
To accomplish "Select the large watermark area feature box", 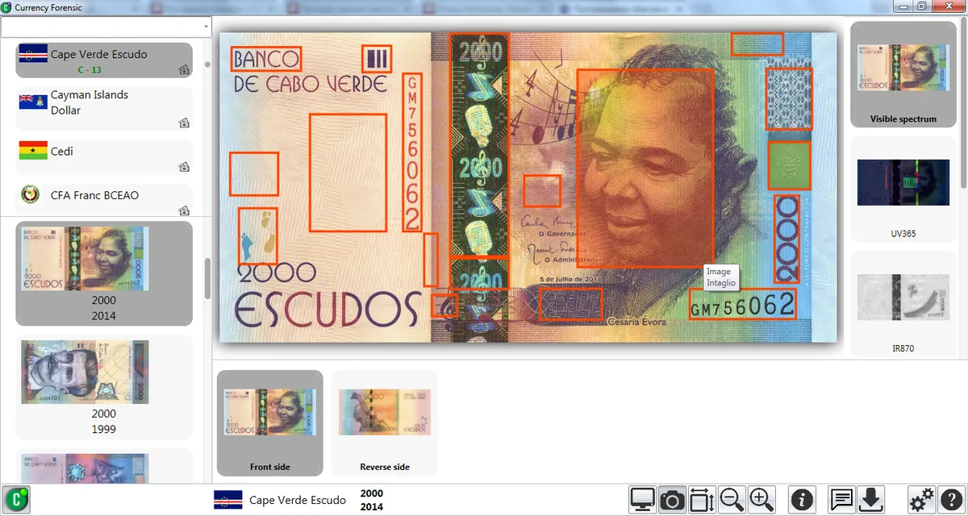I will [348, 173].
